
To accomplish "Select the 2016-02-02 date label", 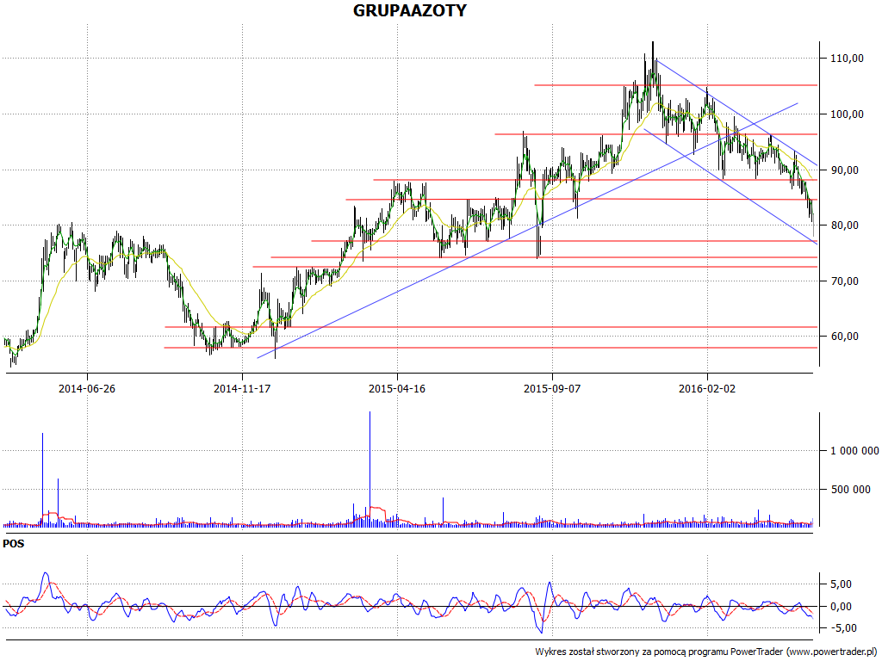I will (x=707, y=388).
